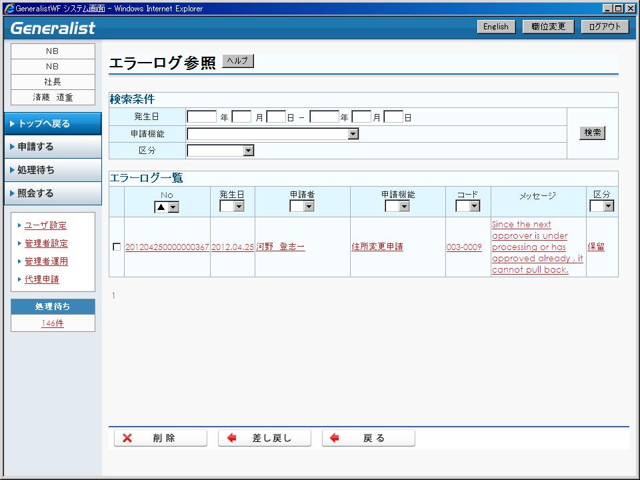Open the ヘルプ help button
The height and width of the screenshot is (480, 640).
point(237,61)
